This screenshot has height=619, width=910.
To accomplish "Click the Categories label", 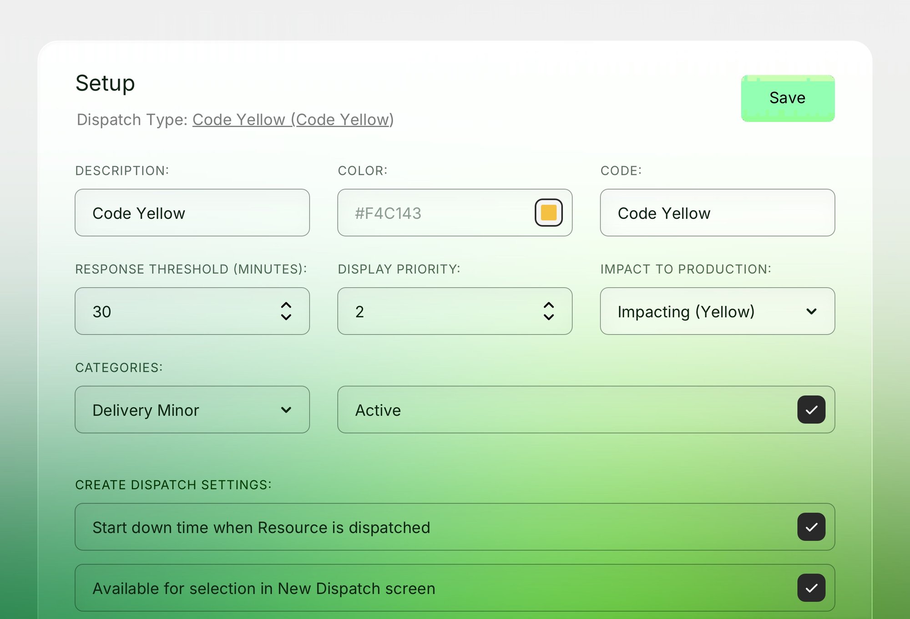I will (119, 367).
